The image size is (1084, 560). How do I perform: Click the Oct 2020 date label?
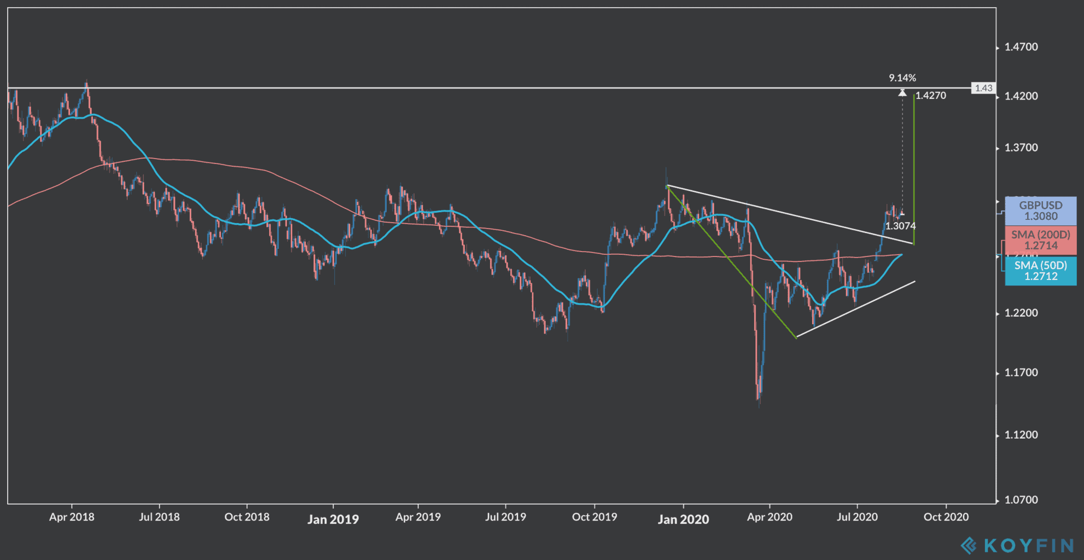(x=946, y=517)
